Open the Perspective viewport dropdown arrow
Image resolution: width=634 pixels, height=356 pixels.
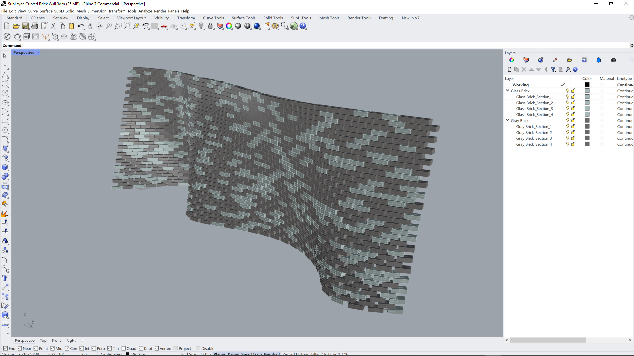[x=38, y=52]
